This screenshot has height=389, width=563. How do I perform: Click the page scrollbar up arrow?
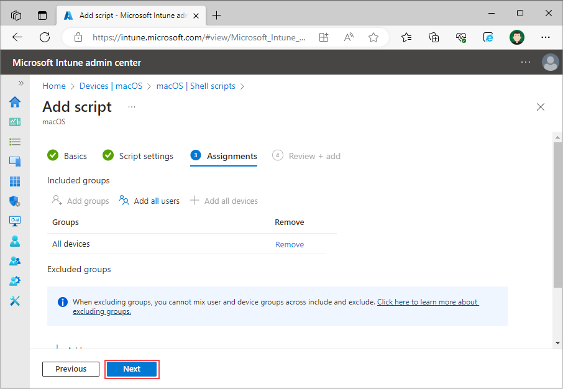[557, 137]
